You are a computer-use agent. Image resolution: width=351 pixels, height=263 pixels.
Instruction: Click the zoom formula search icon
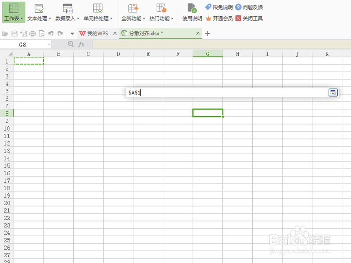pos(71,44)
